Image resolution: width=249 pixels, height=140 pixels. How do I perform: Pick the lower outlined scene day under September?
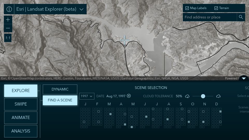click(182, 119)
